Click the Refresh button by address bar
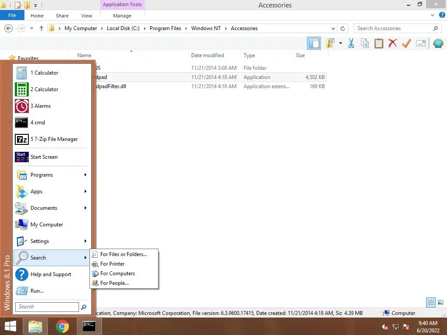447x335 pixels. (x=343, y=28)
